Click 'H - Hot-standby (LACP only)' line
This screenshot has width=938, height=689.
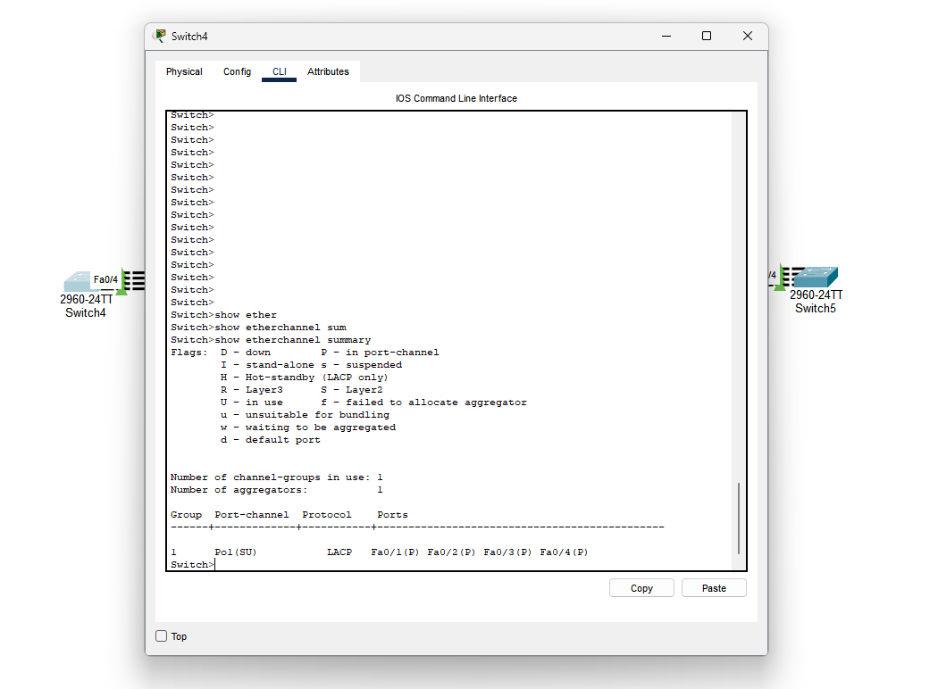[304, 378]
